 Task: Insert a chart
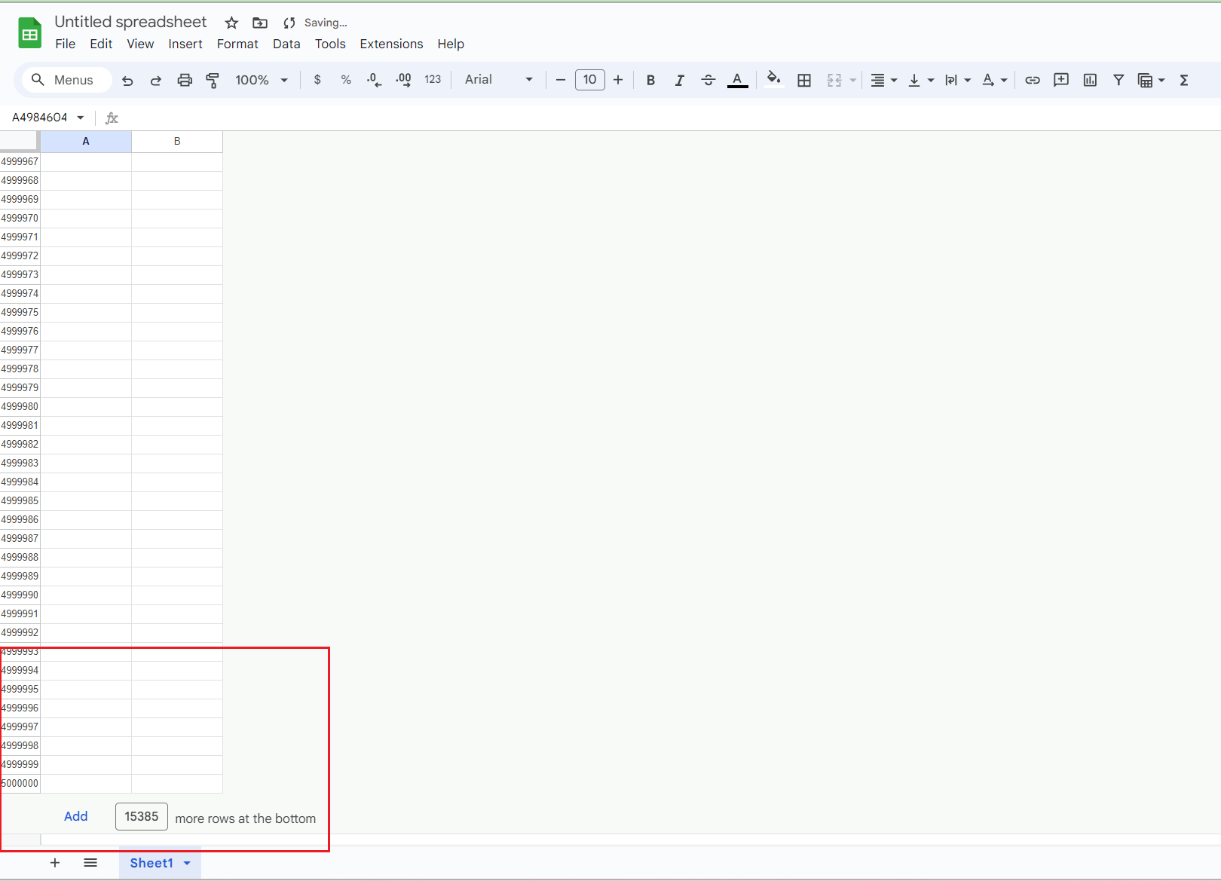1089,80
